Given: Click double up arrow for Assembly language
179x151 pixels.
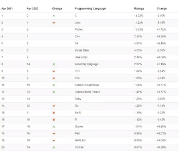Looking at the screenshot, I should [x=54, y=64].
